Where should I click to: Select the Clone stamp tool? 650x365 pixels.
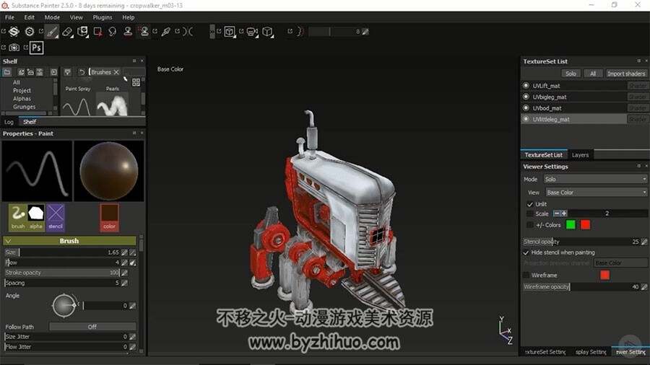(x=128, y=32)
